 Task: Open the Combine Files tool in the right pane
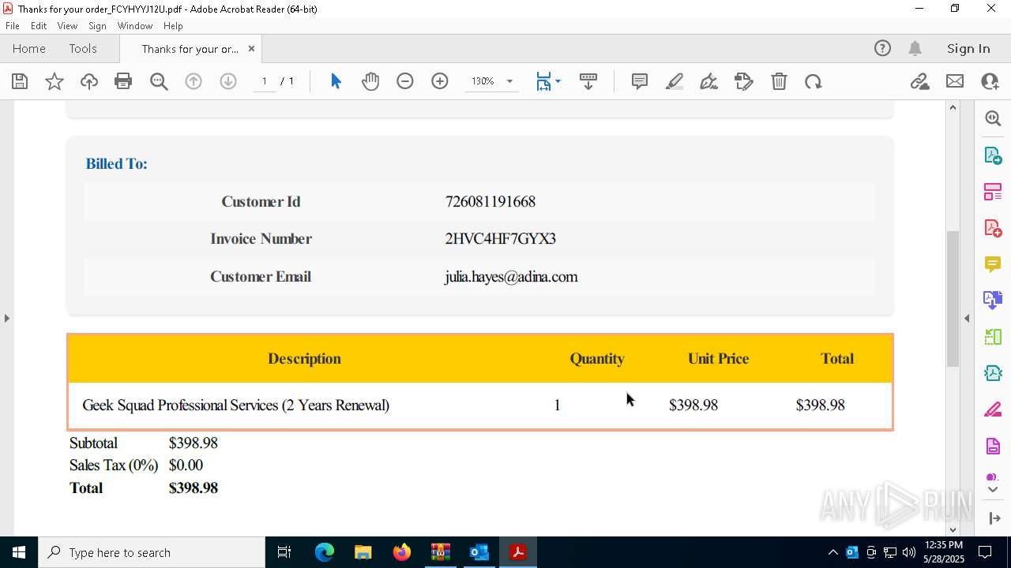click(993, 301)
